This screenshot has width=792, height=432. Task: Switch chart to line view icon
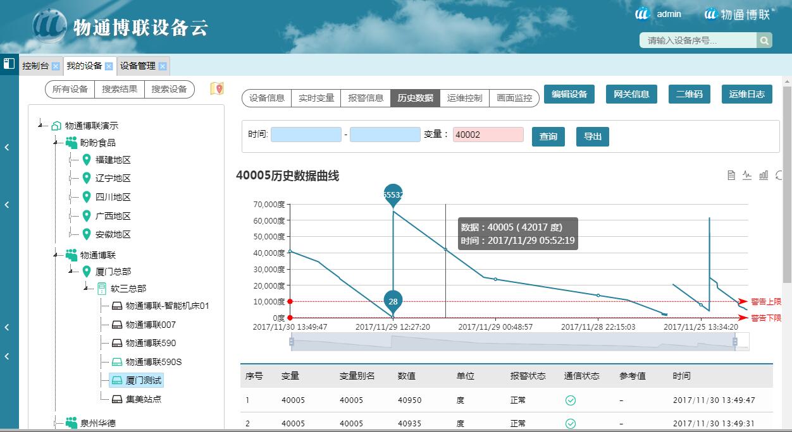(747, 176)
